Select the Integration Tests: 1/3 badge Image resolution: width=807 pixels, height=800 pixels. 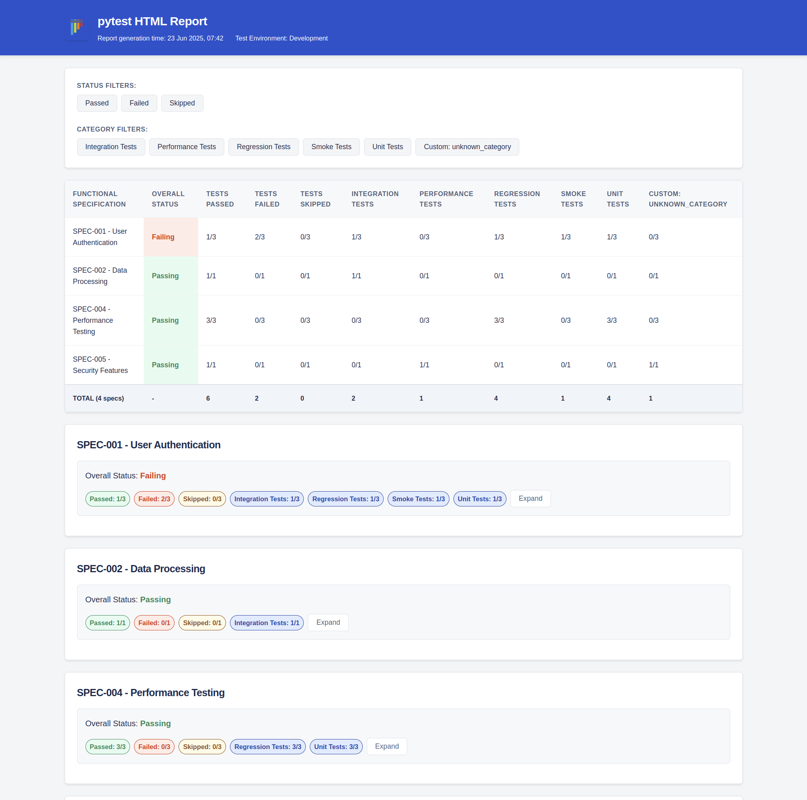click(x=266, y=499)
